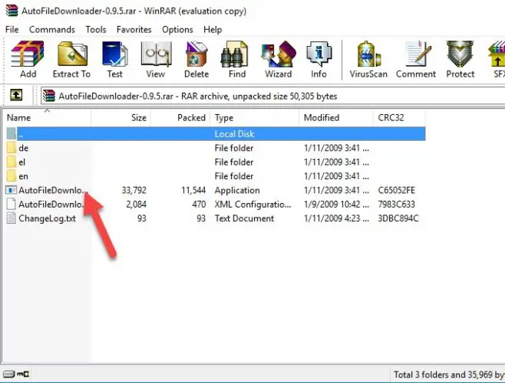Select the 'de' folder name
Viewport: 505px width, 383px height.
(24, 149)
